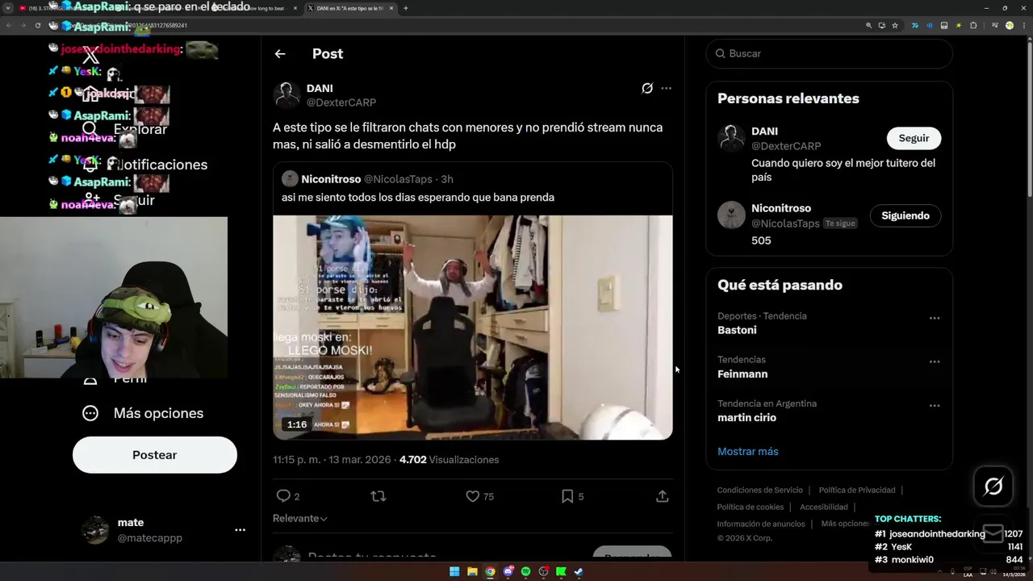Open the floating Grok button
Viewport: 1033px width, 581px height.
coord(993,486)
